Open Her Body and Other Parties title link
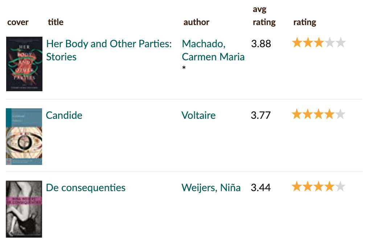Image resolution: width=373 pixels, height=246 pixels. click(109, 50)
